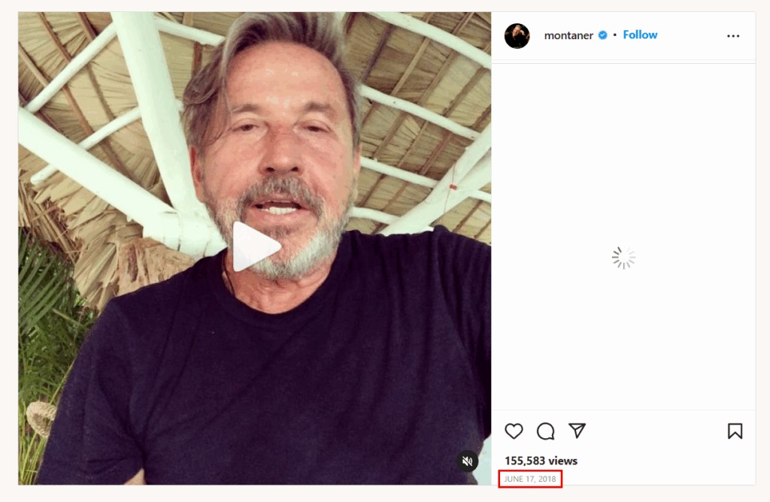Follow the montaner account
Image resolution: width=770 pixels, height=502 pixels.
640,35
